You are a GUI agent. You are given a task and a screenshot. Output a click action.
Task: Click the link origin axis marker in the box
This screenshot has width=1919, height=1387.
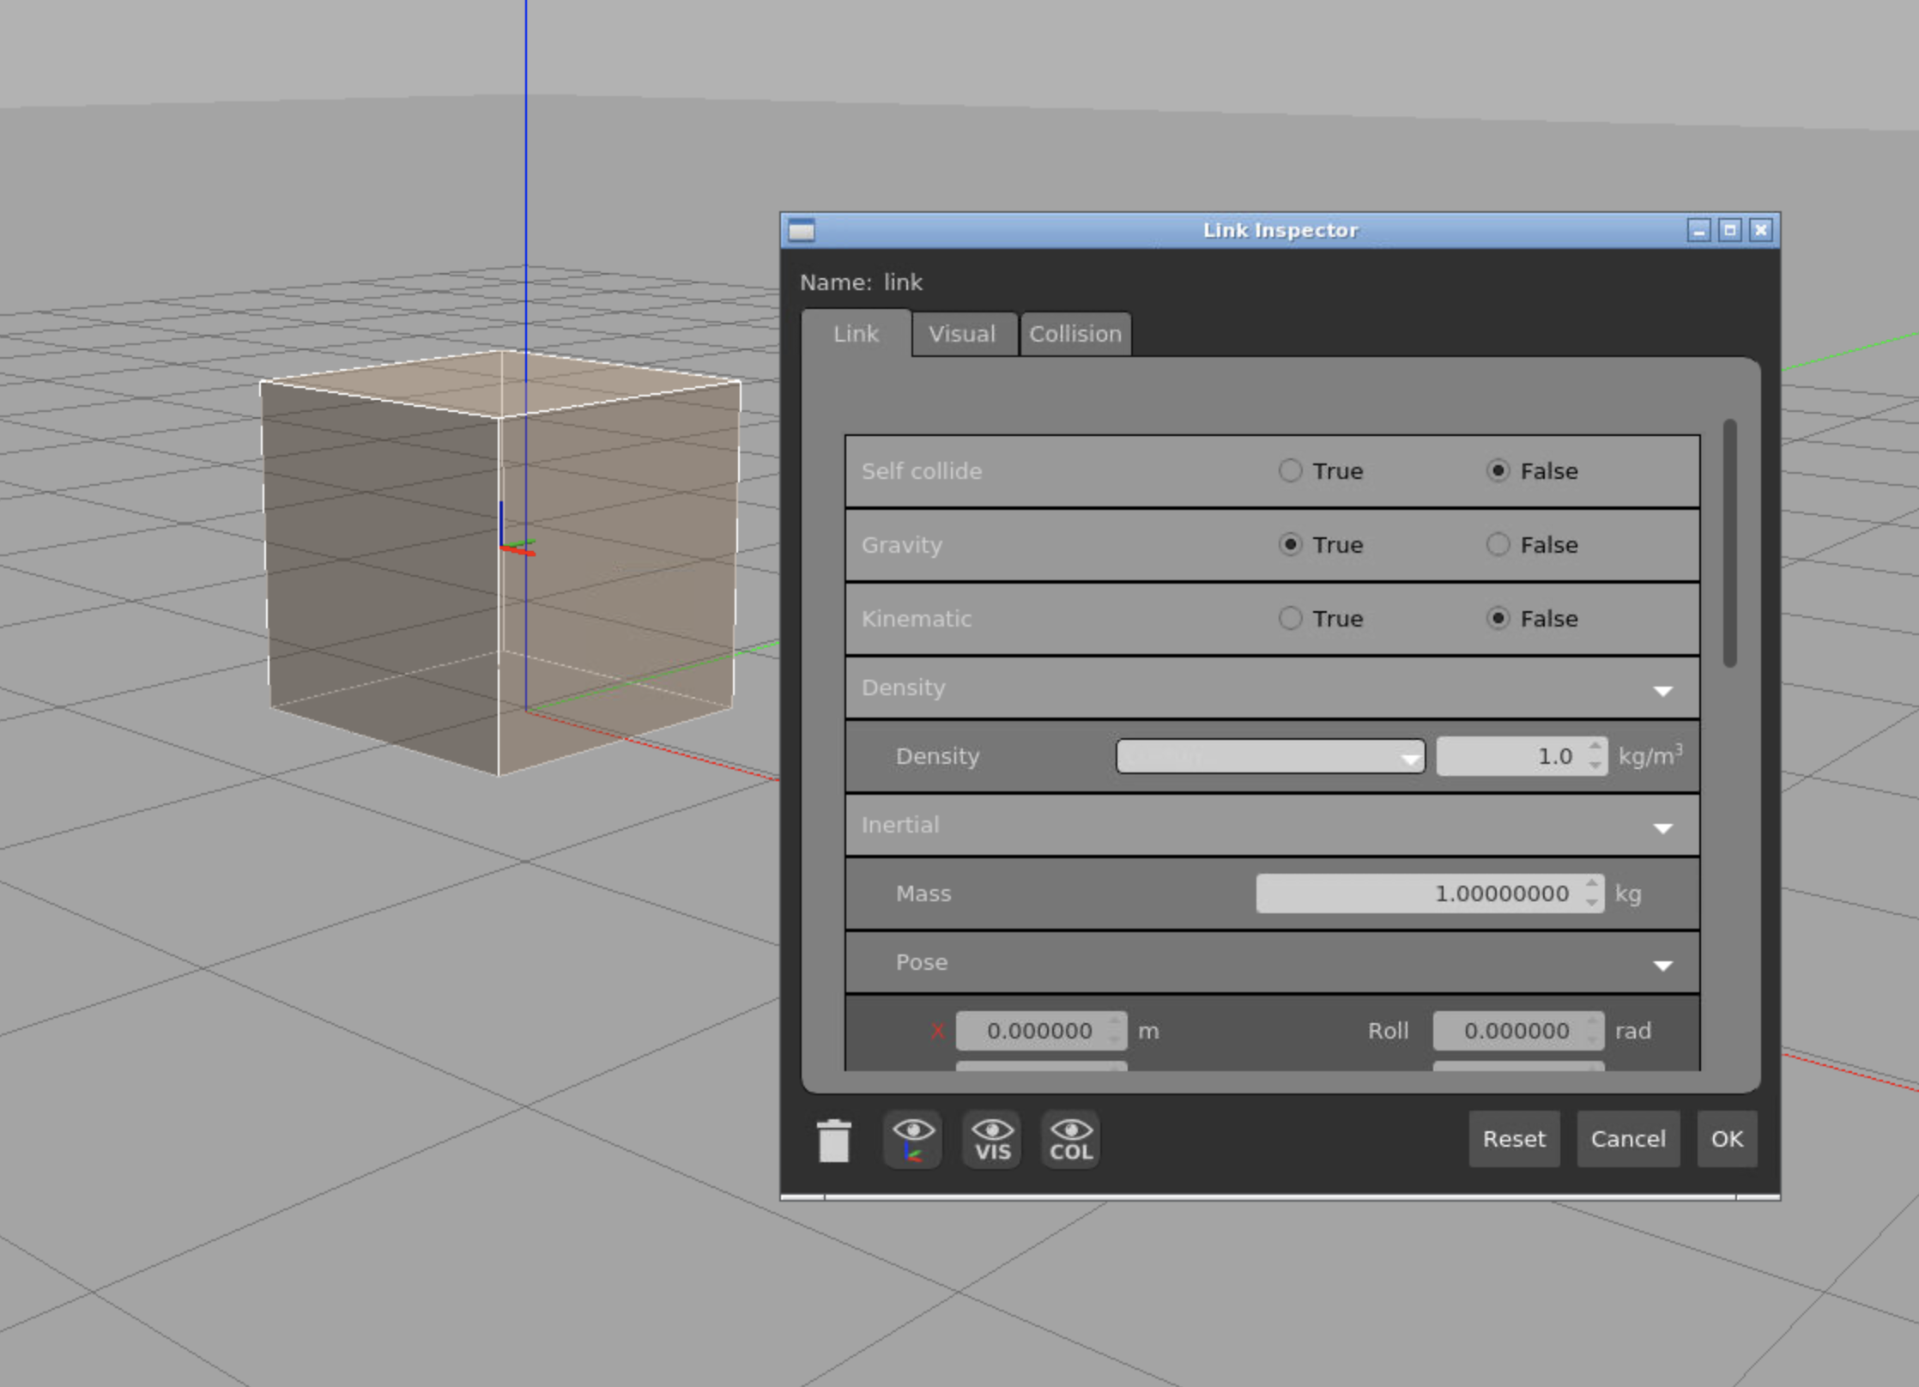[516, 531]
